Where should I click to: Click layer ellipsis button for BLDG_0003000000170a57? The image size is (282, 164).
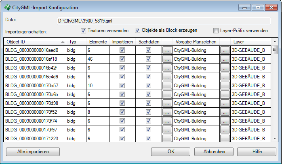[x=225, y=86]
